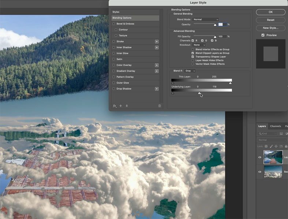
Task: Check Layer Mask Hides Effects
Action: click(x=193, y=60)
